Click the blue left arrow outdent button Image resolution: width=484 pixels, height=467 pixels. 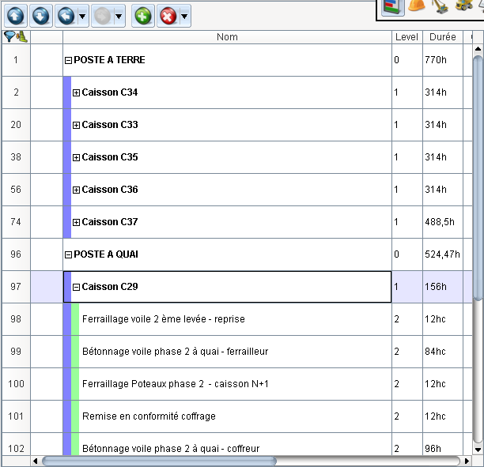66,15
